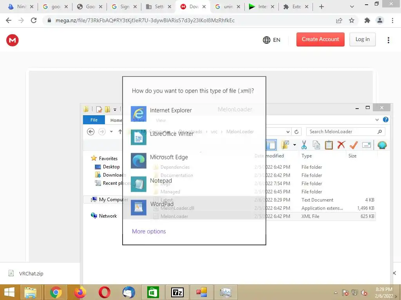Open Firefox from the taskbar

click(80, 292)
